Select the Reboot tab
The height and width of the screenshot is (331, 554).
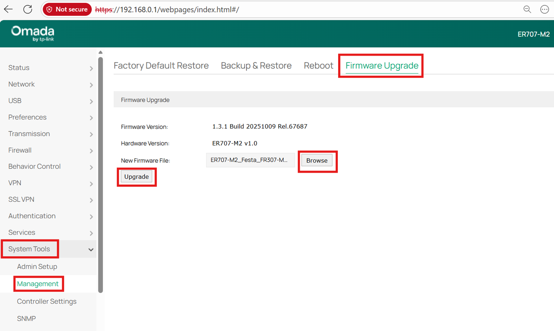[318, 66]
